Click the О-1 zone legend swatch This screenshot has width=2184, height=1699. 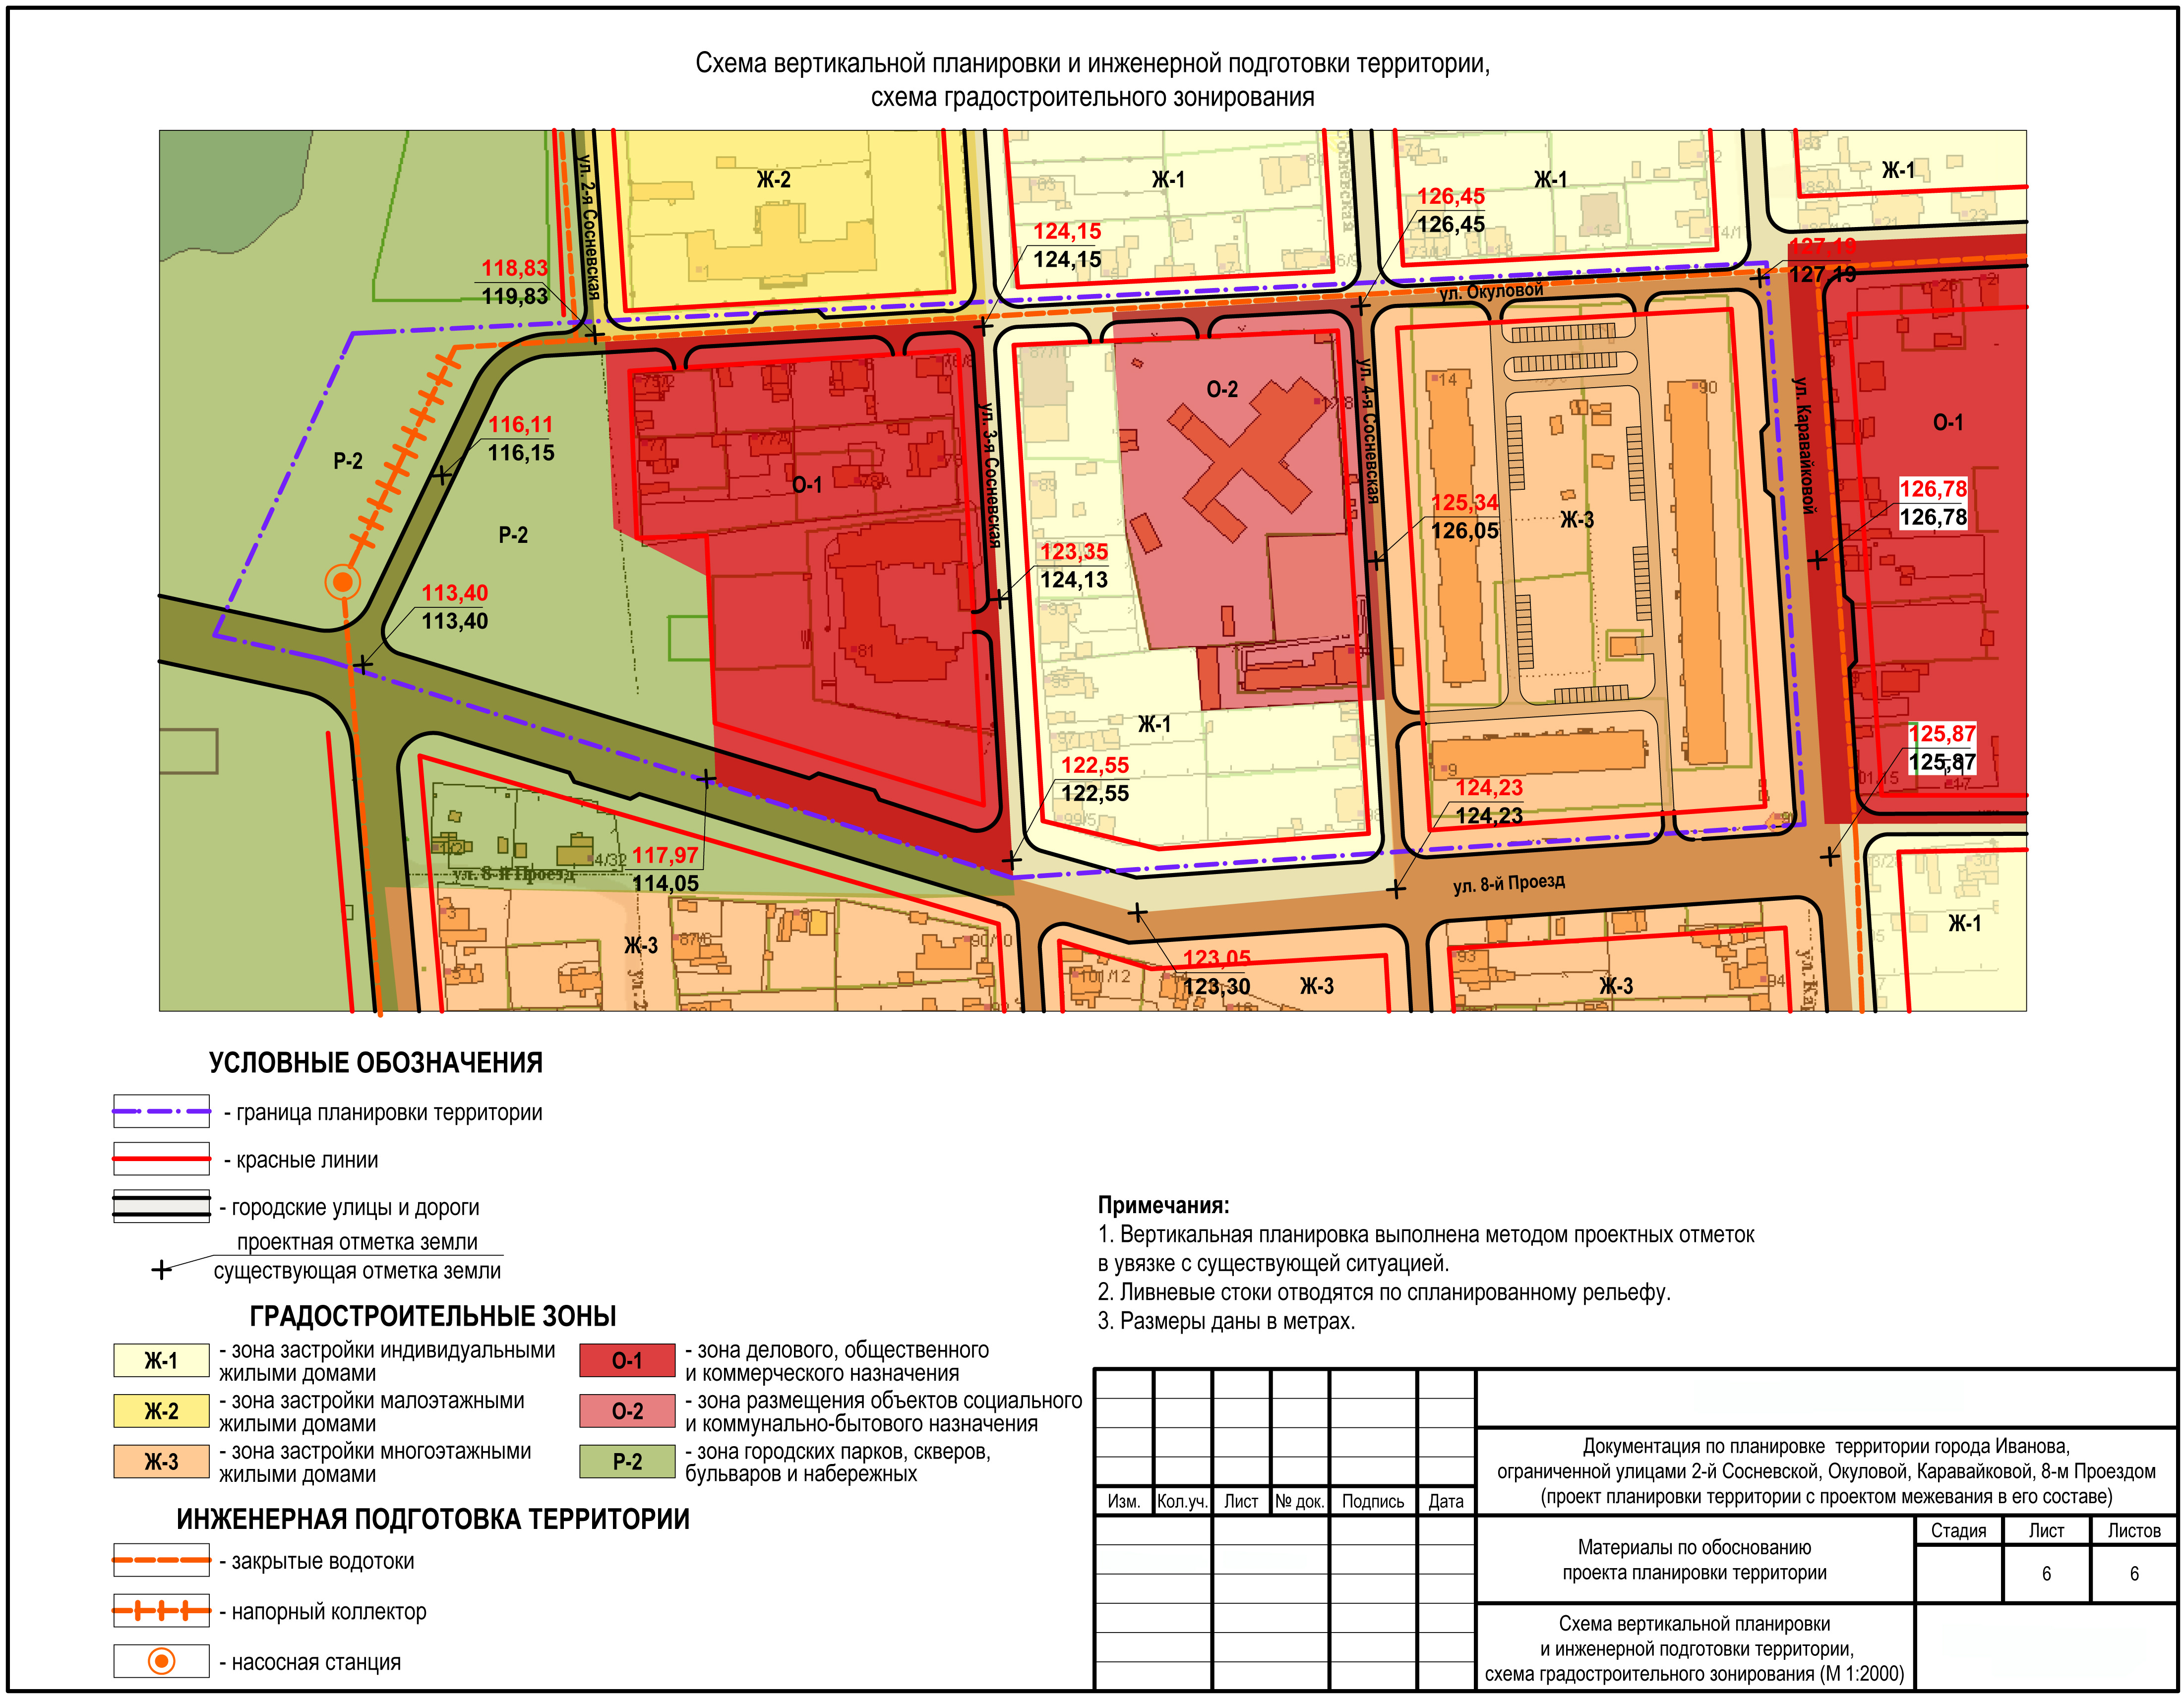click(627, 1360)
